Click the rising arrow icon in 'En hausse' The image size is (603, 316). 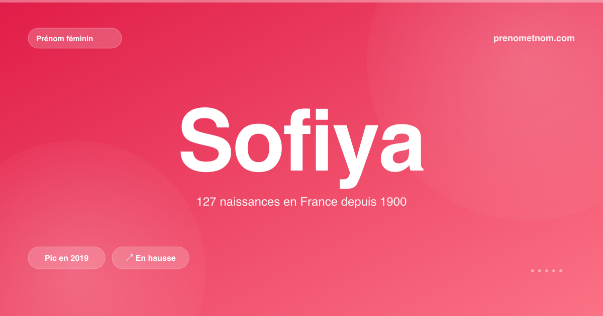[129, 258]
